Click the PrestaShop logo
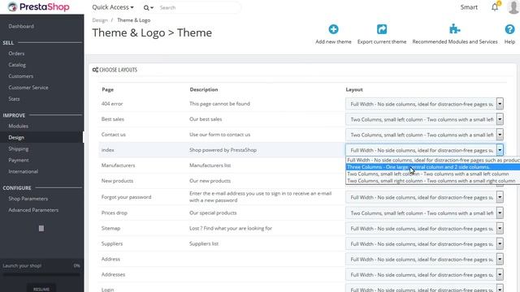 (38, 7)
